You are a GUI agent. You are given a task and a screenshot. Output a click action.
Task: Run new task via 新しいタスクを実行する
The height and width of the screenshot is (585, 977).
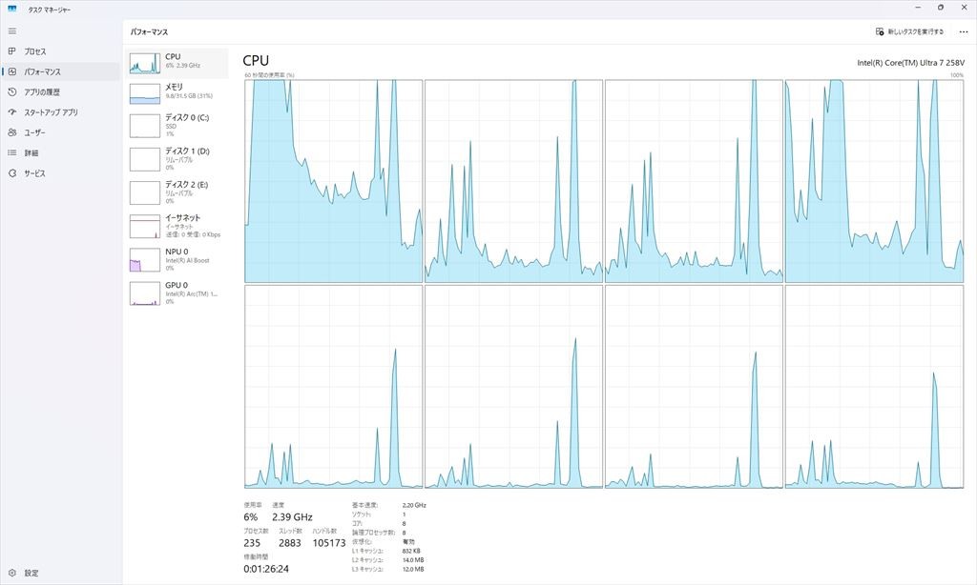[909, 31]
